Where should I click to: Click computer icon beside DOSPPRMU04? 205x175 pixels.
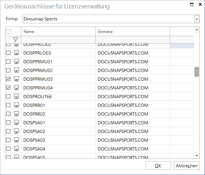click(16, 87)
